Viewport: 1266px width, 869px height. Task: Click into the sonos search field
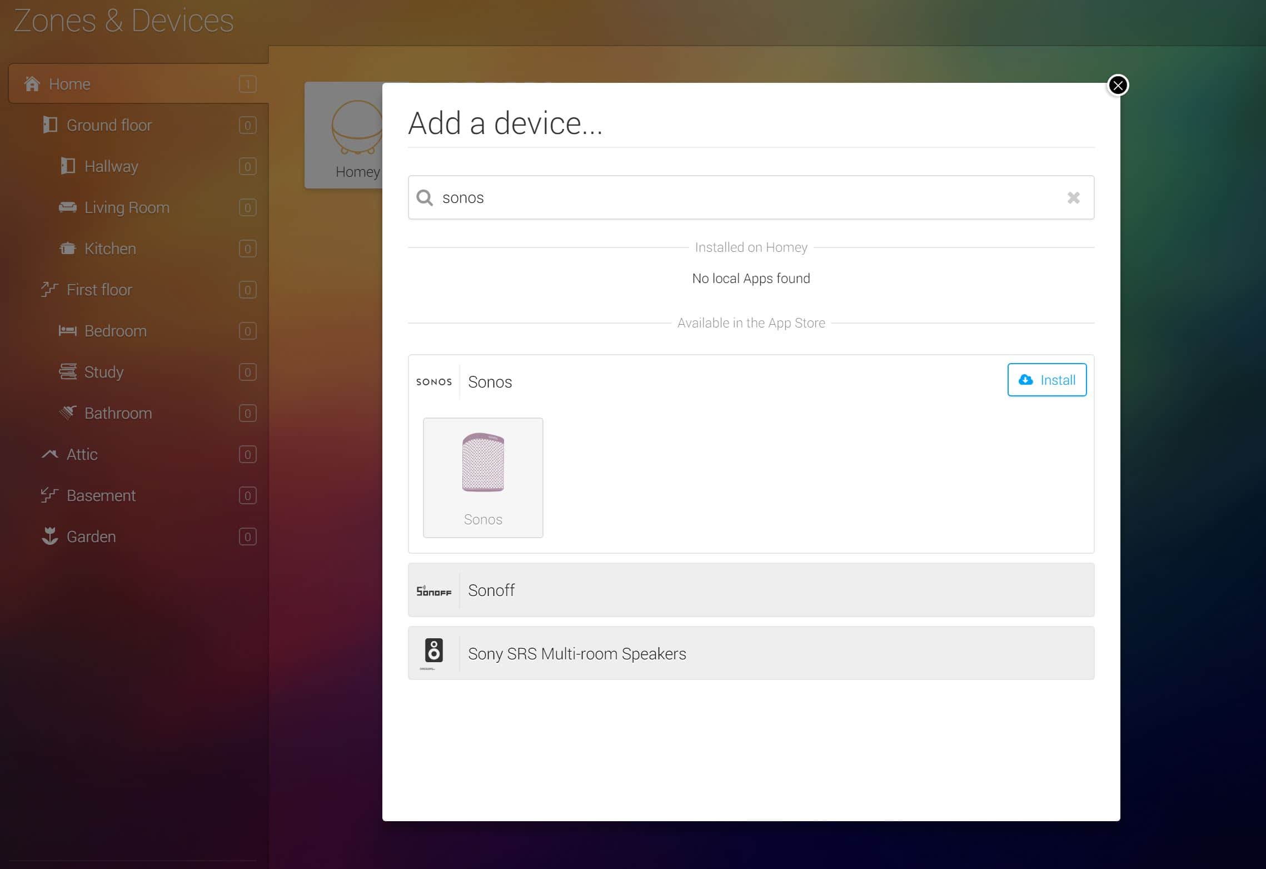click(751, 197)
